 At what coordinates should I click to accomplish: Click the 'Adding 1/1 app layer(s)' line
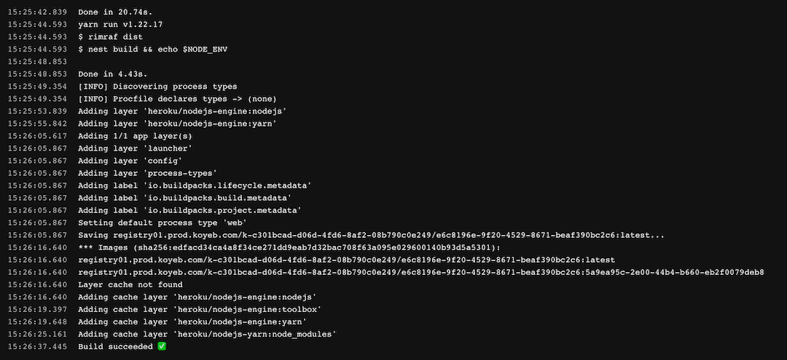point(136,136)
